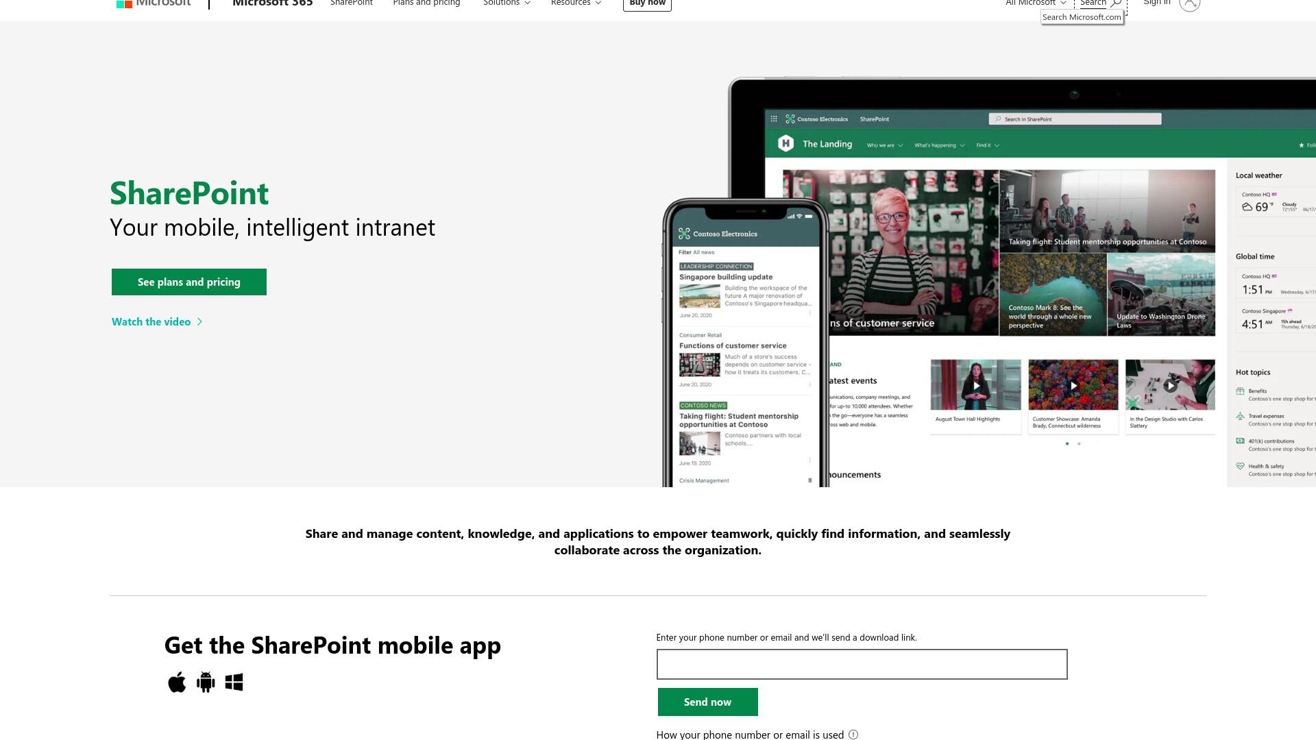Click the chevron next to Watch the video
Image resolution: width=1316 pixels, height=740 pixels.
click(x=199, y=322)
